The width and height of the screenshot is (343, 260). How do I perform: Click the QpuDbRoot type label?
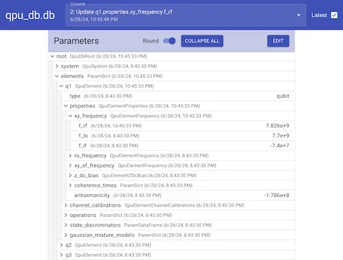pyautogui.click(x=82, y=56)
